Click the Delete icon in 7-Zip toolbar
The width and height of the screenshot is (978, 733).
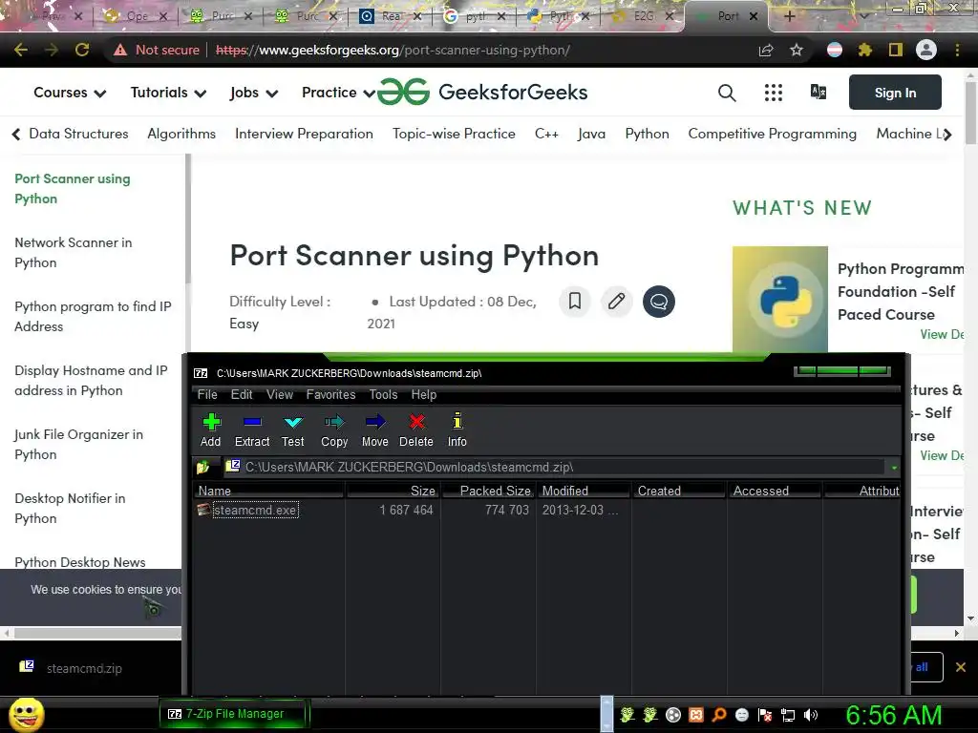pos(416,422)
